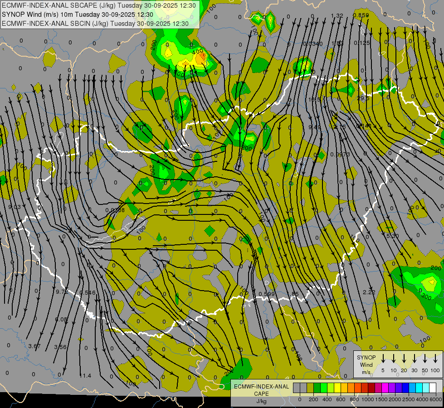
Task: Pick the pure blue swatch in CAPE legend
Action: (x=406, y=388)
